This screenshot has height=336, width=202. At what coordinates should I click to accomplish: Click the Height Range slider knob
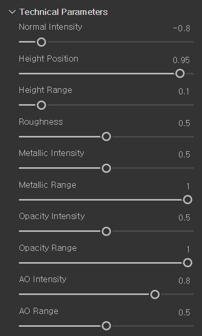(x=41, y=105)
